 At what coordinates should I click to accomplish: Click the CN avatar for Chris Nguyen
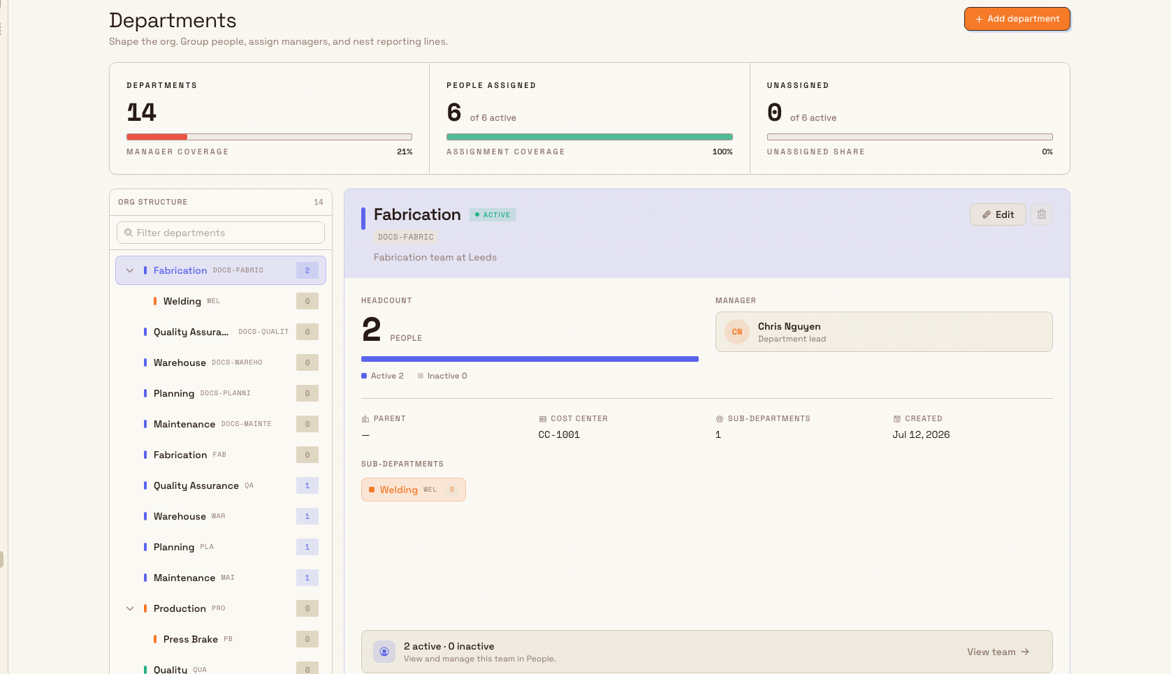coord(737,332)
